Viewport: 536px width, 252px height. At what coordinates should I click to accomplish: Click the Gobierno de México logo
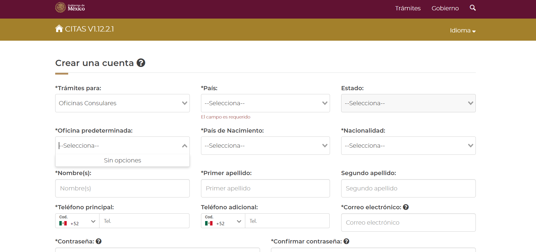coord(70,8)
